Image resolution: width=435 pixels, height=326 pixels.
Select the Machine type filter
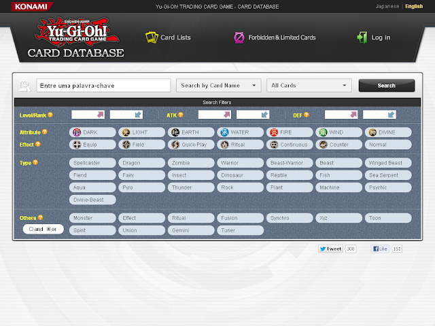pyautogui.click(x=338, y=187)
